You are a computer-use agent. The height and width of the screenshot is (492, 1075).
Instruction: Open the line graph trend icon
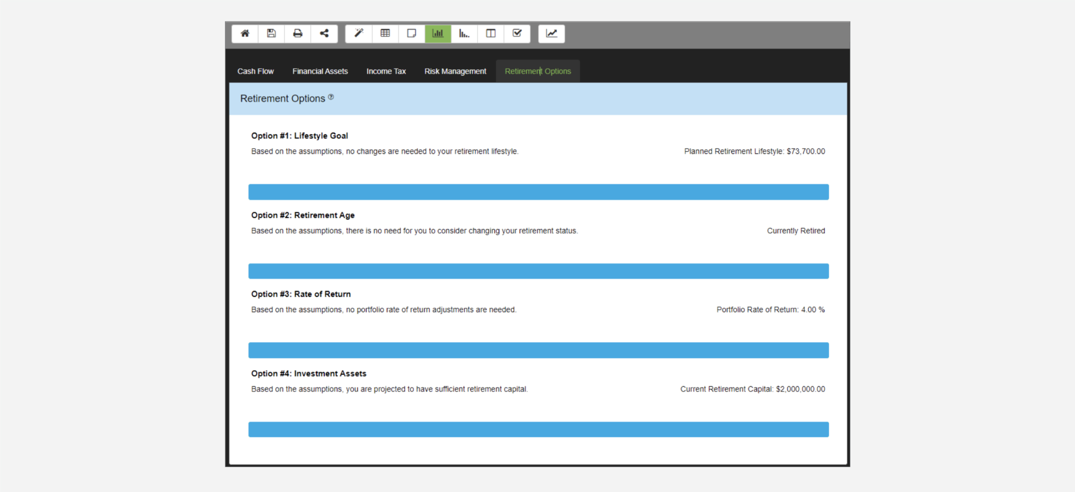[551, 34]
